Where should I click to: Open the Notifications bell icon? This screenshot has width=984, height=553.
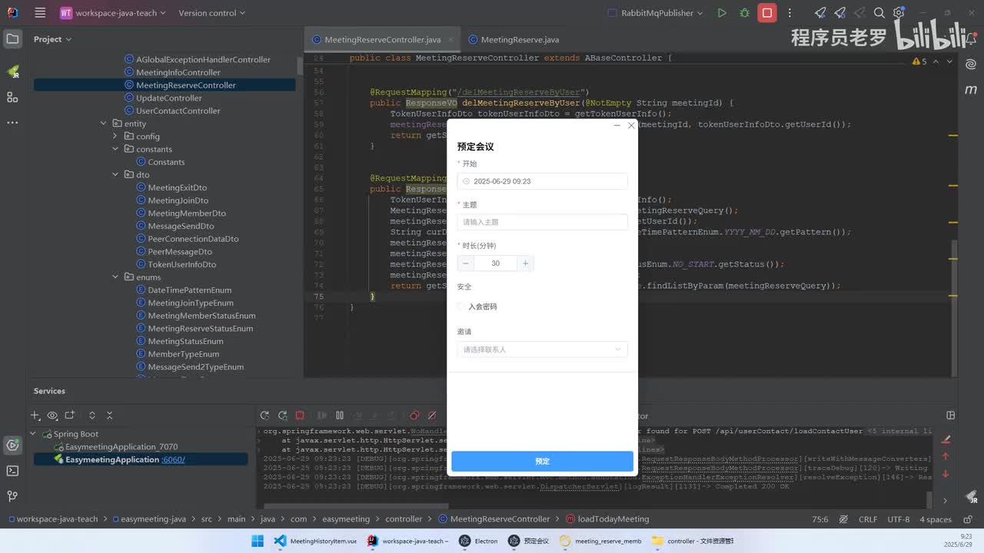pos(971,39)
